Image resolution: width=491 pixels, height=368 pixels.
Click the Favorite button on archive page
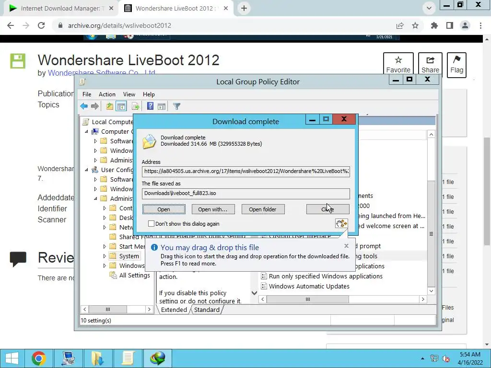coord(398,65)
